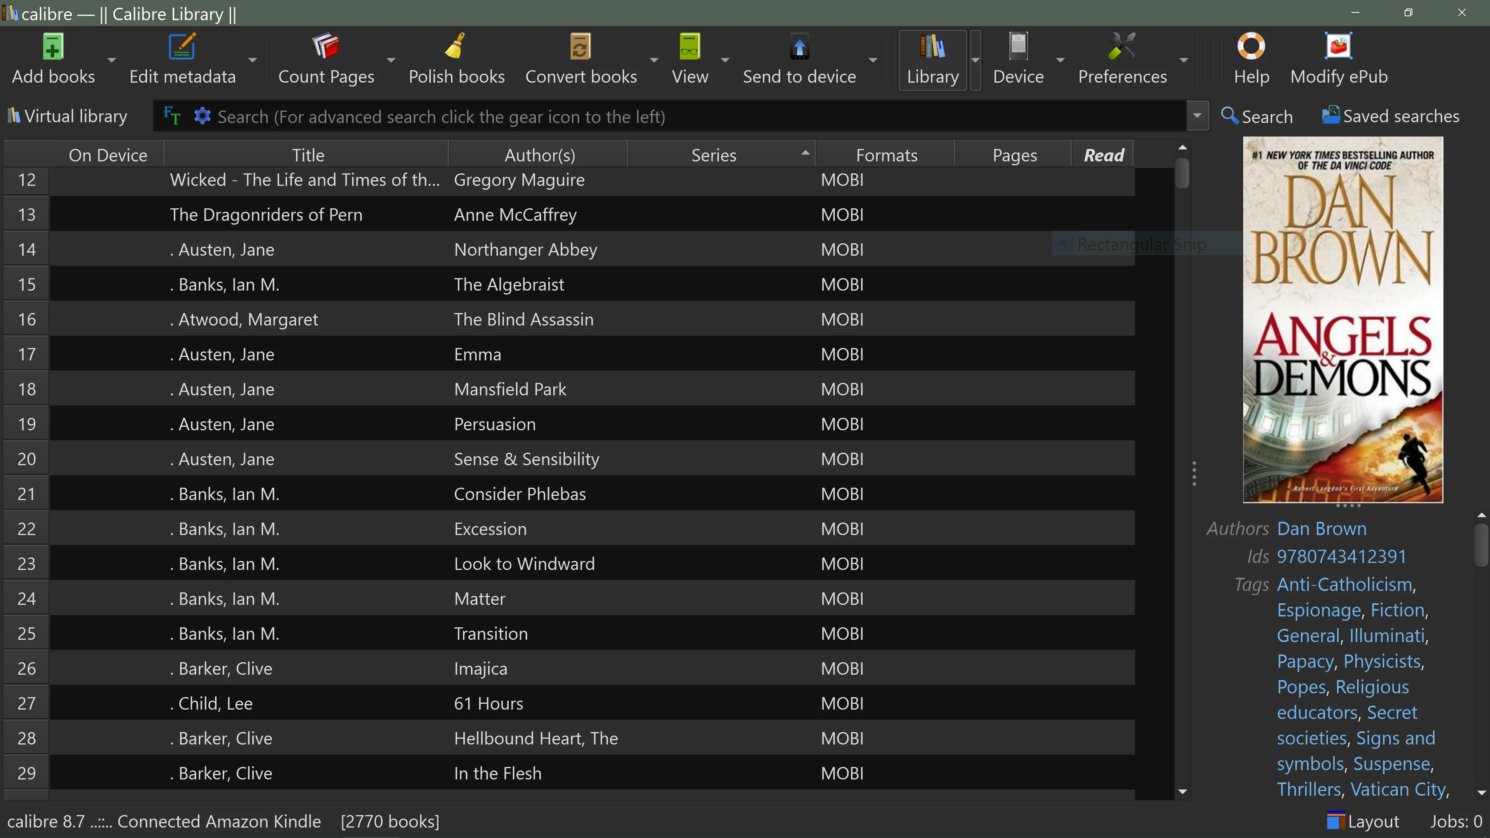Screen dimensions: 1490x838
Task: Click book list scroll down arrow
Action: pos(1182,792)
